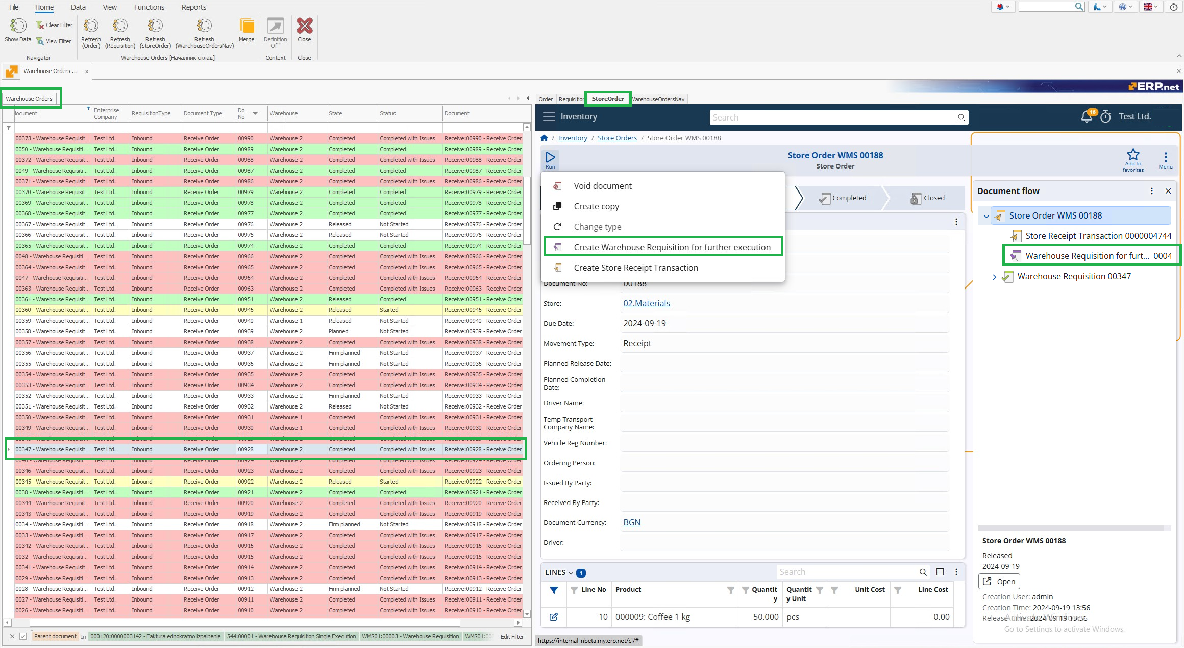Click Refresh (Order) ribbon button
Screen dimensions: 1184x648
[x=91, y=33]
